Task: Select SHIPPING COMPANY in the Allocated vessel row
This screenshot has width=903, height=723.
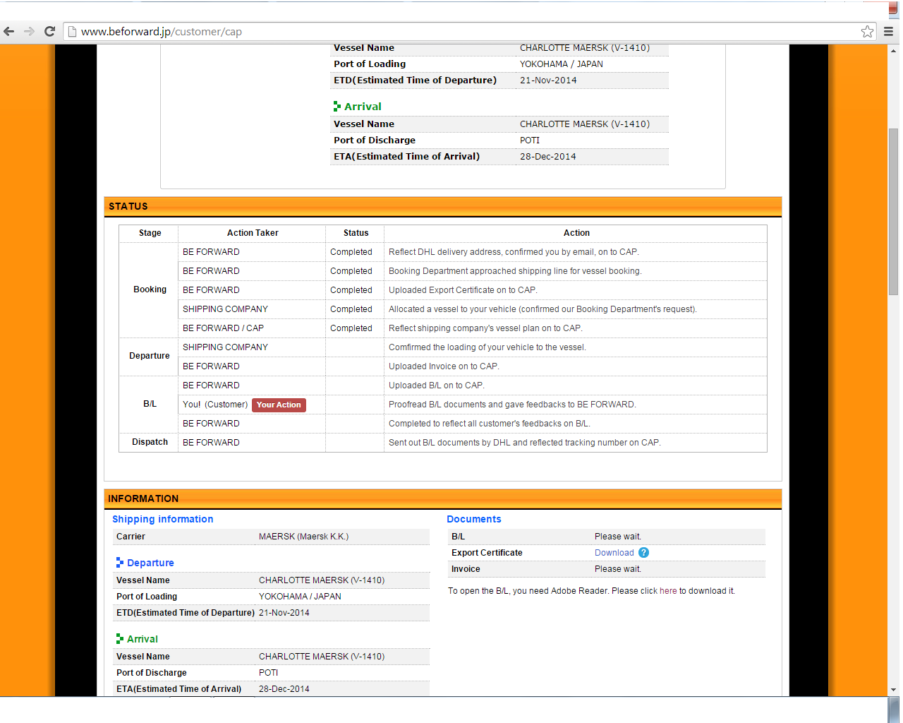Action: click(225, 309)
